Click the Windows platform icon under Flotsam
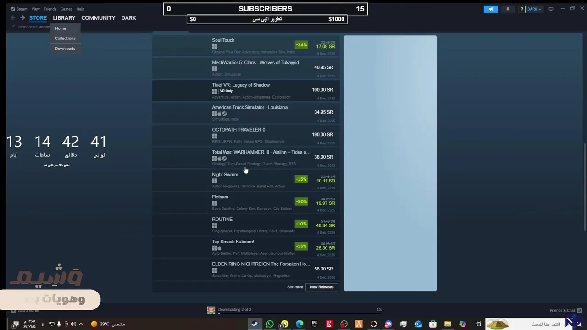This screenshot has width=587, height=330. 214,203
